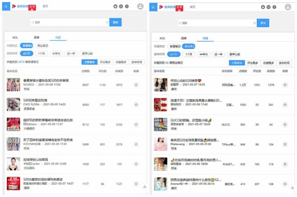Click the colorful logo icon in left panel

coord(14,6)
